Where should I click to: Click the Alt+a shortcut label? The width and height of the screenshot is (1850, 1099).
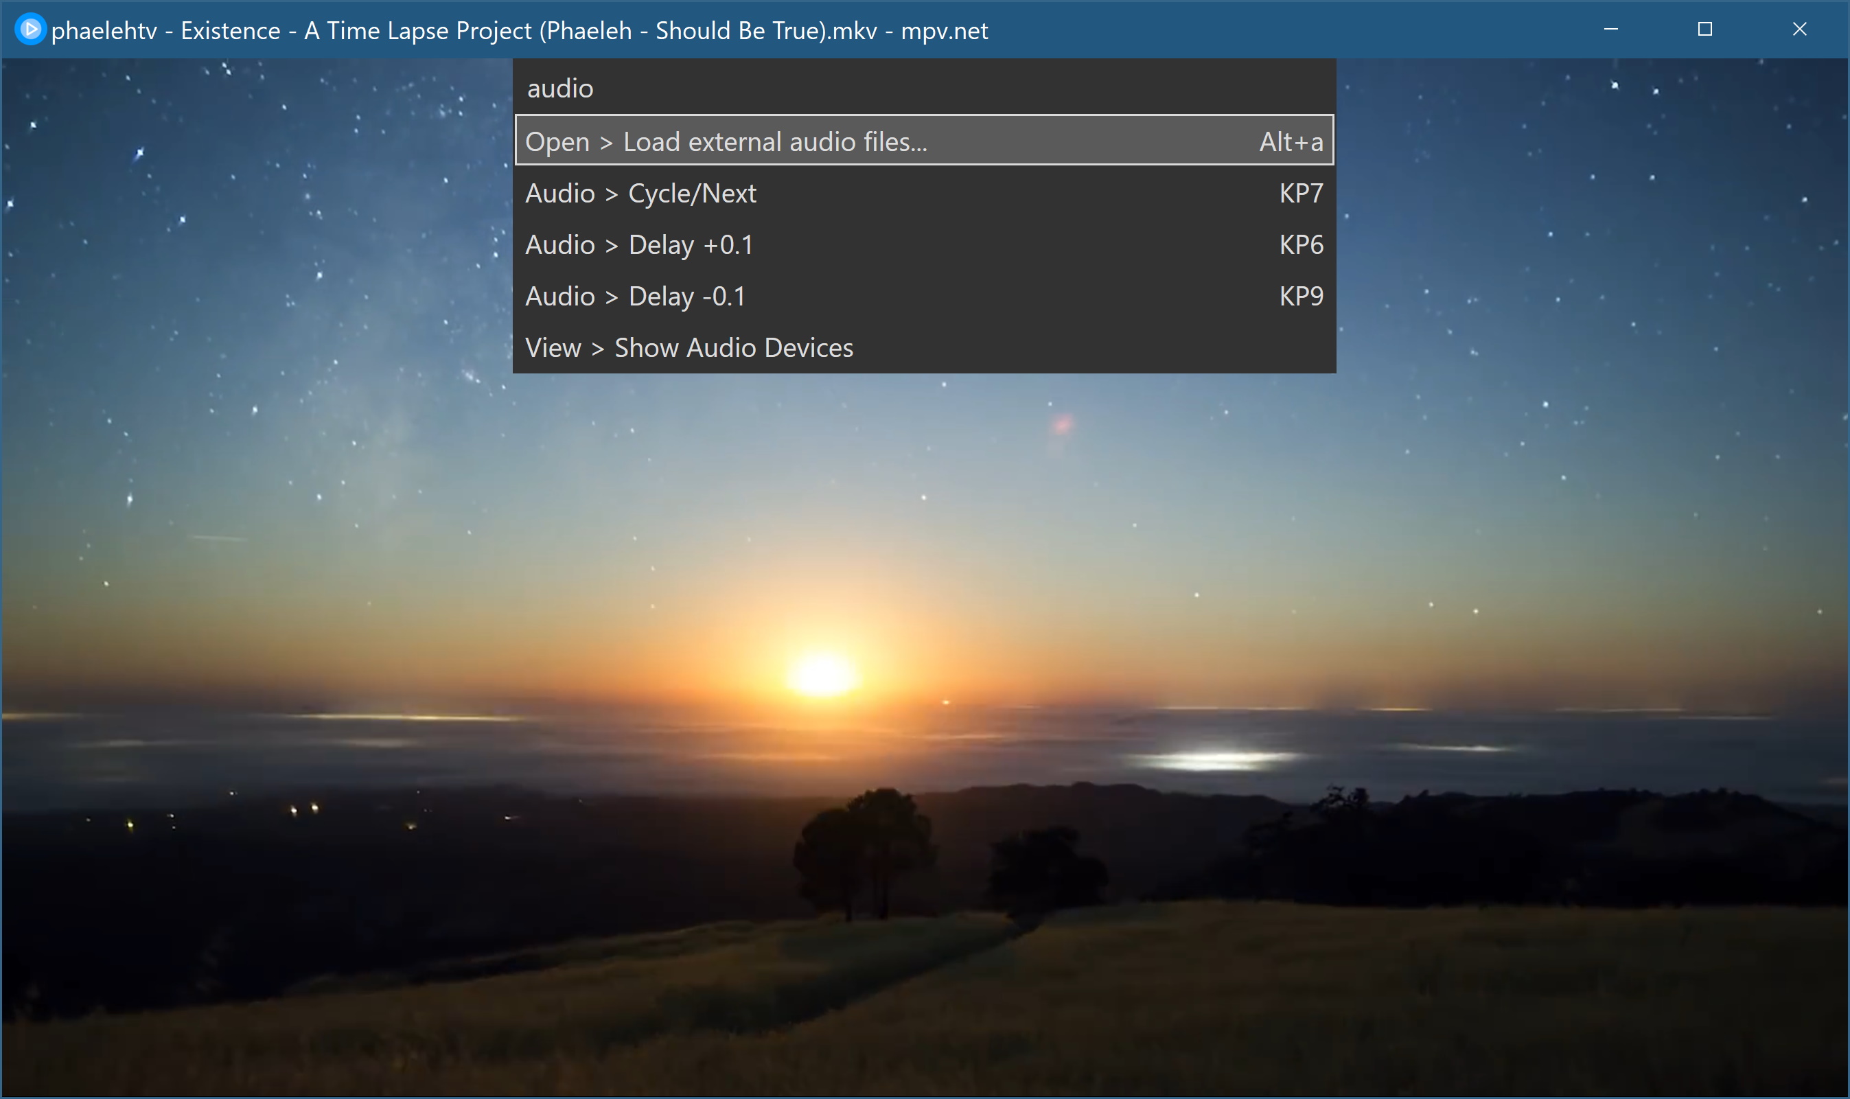click(x=1291, y=141)
